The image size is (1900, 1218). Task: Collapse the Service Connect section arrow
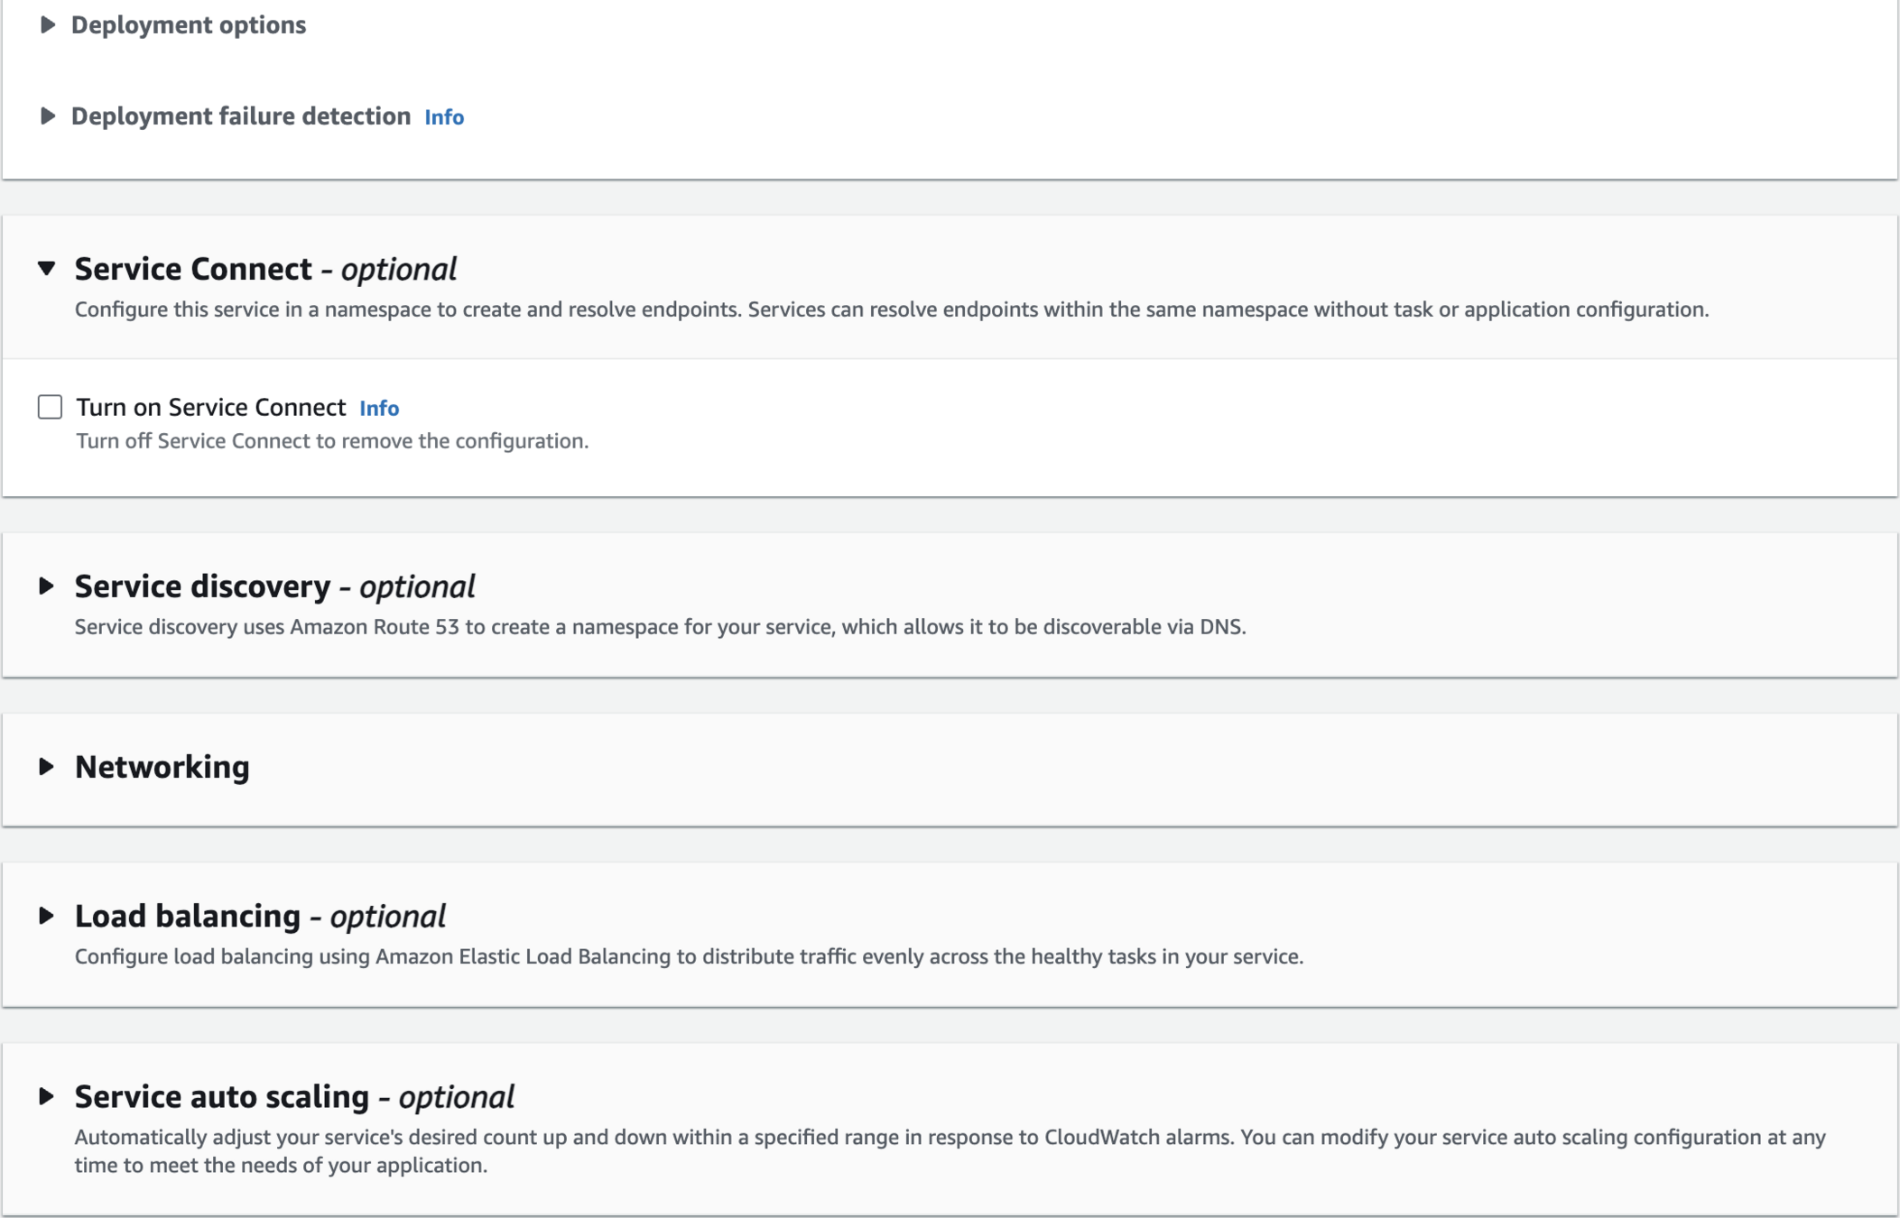click(x=47, y=269)
